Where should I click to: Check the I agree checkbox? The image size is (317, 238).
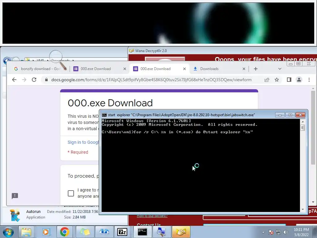click(x=71, y=193)
